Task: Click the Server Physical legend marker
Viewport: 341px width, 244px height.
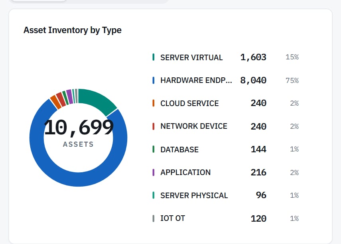Action: click(x=153, y=195)
